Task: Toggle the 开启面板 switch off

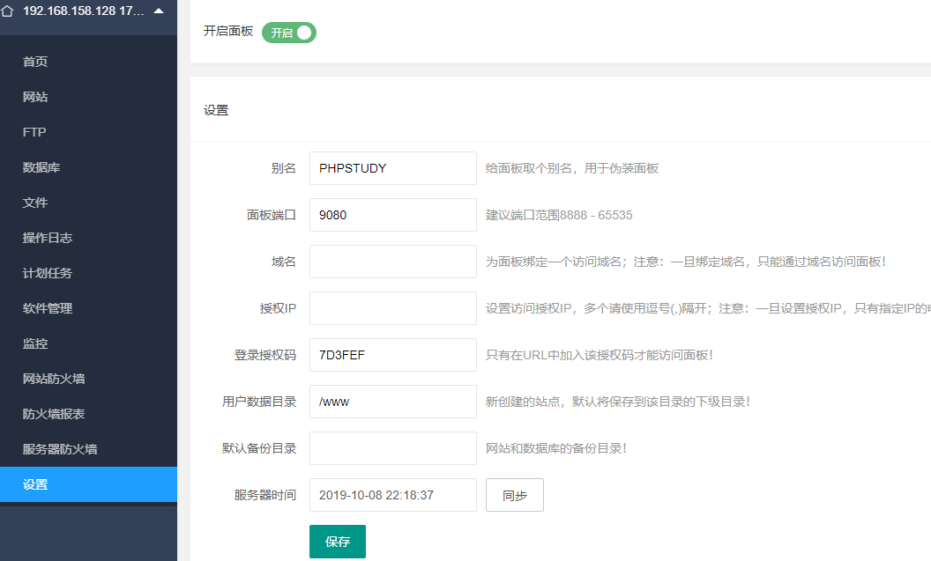Action: click(289, 33)
